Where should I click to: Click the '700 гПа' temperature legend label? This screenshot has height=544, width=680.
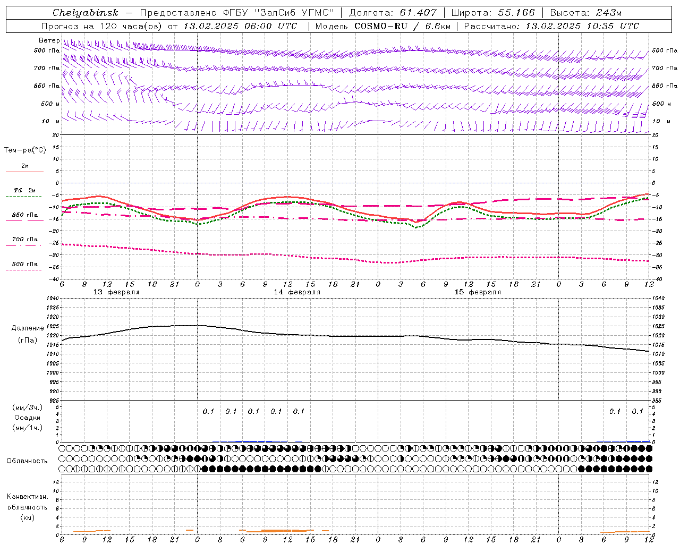tap(25, 239)
